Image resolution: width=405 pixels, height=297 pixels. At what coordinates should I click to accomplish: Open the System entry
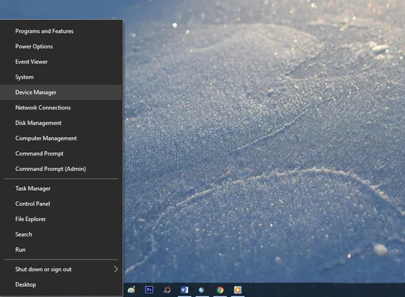tap(61, 77)
